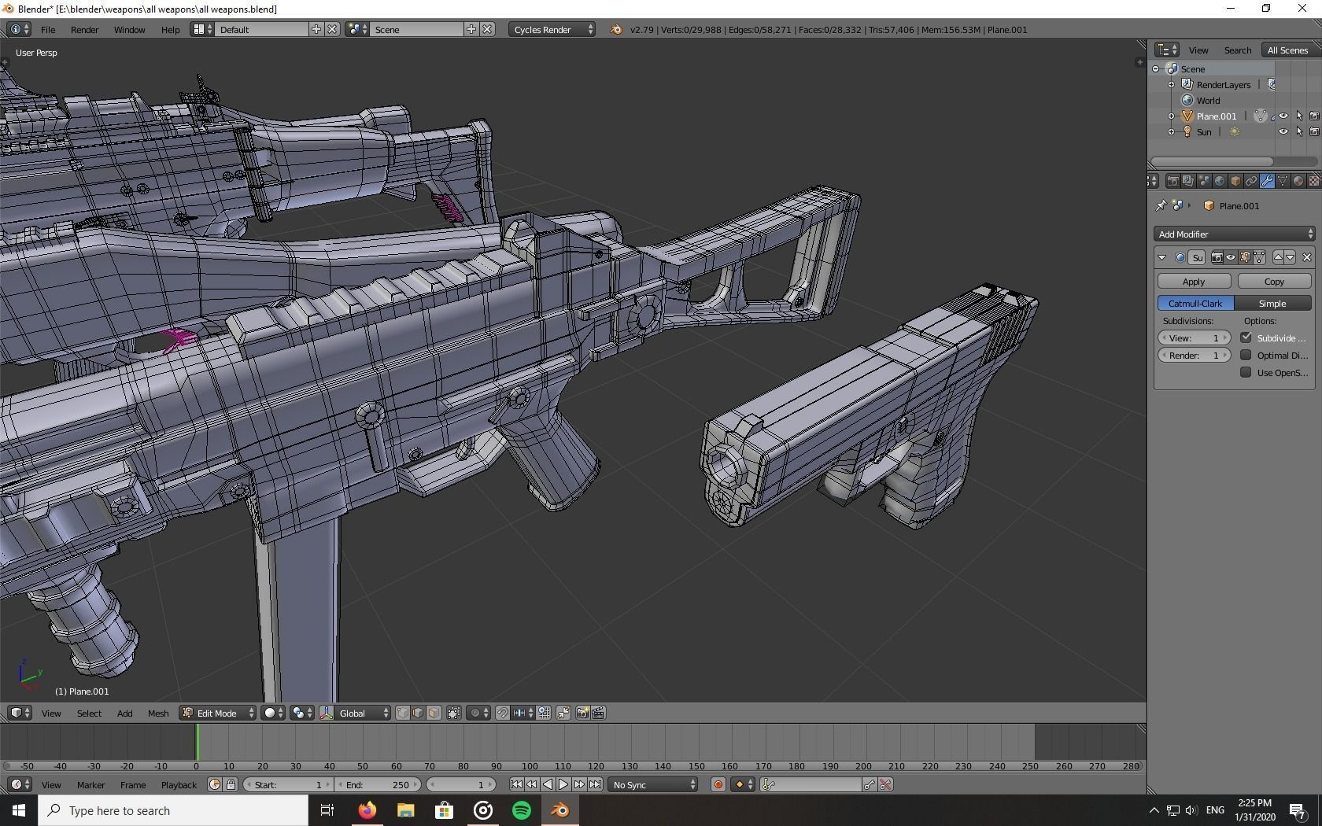1322x826 pixels.
Task: Toggle automatic keyframe record button
Action: click(718, 784)
